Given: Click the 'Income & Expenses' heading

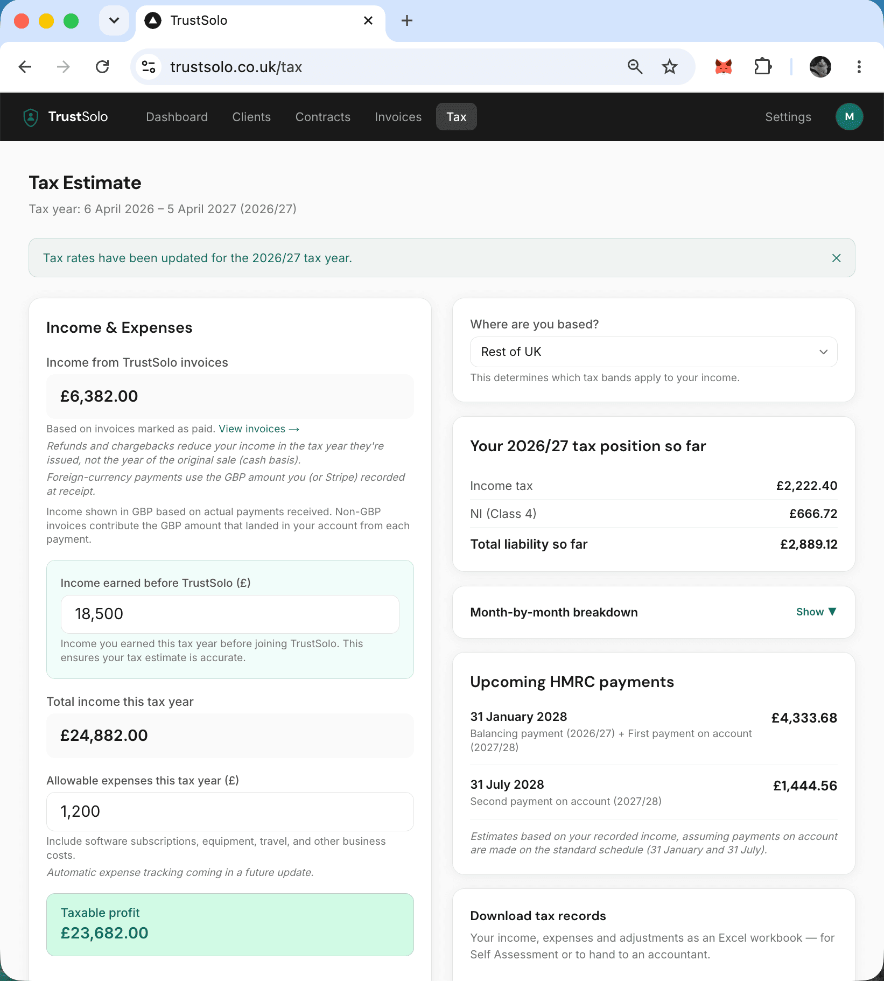Looking at the screenshot, I should point(119,328).
